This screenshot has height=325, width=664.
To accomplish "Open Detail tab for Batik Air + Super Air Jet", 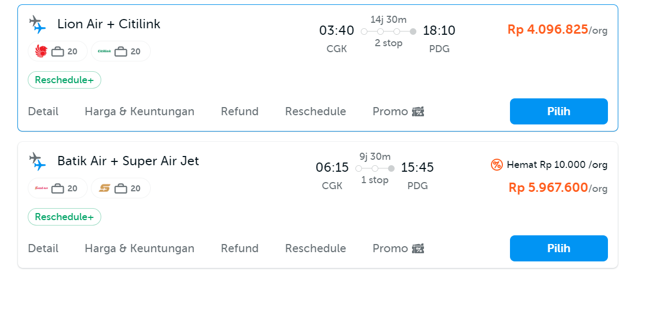I will click(43, 248).
